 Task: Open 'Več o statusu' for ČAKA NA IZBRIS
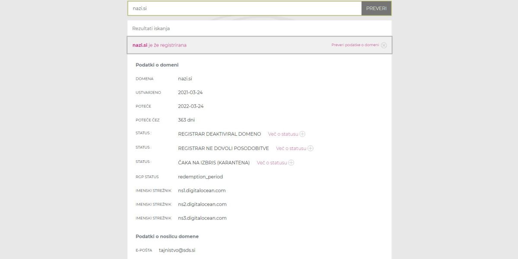tap(272, 162)
